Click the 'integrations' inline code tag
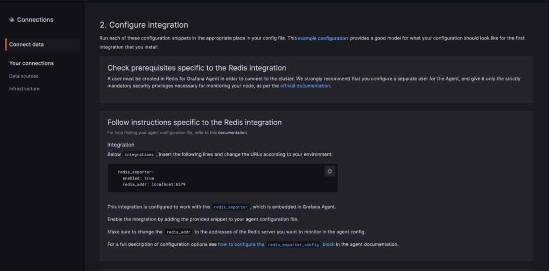 click(139, 155)
